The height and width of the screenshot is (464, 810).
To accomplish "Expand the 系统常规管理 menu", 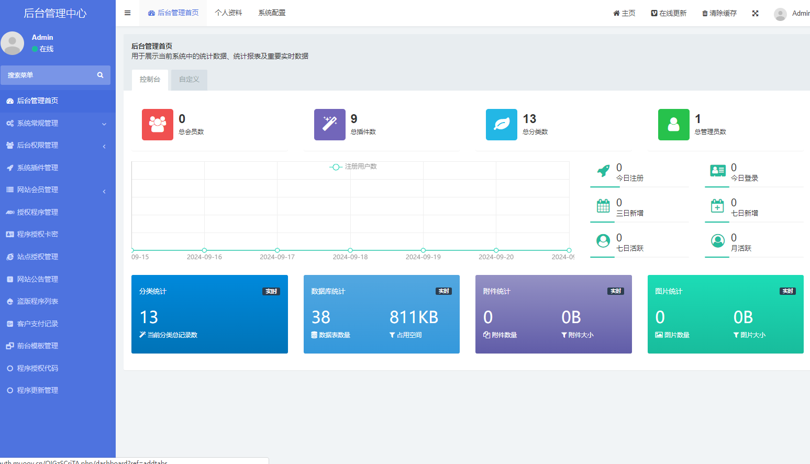I will click(x=58, y=124).
